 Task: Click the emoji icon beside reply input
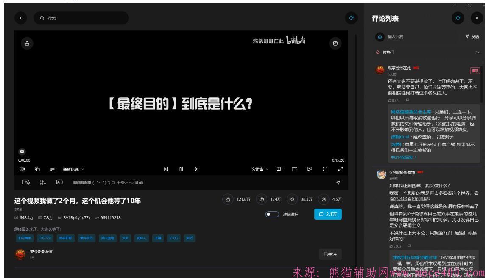[380, 37]
